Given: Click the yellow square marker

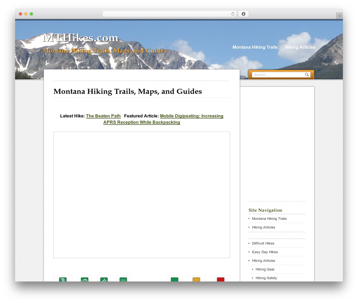Looking at the screenshot, I should click(x=196, y=279).
